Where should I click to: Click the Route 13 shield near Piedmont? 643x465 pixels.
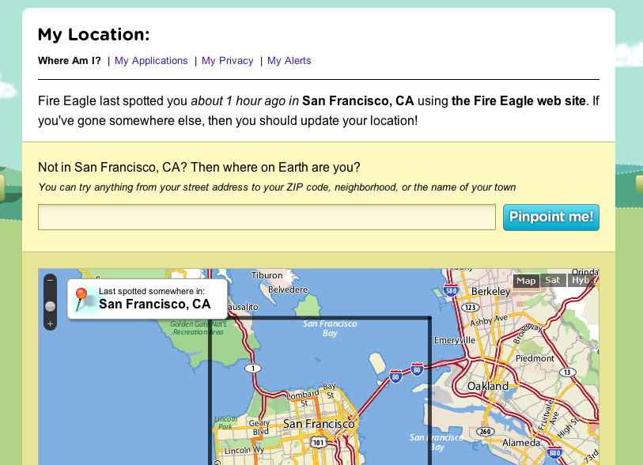pyautogui.click(x=568, y=372)
